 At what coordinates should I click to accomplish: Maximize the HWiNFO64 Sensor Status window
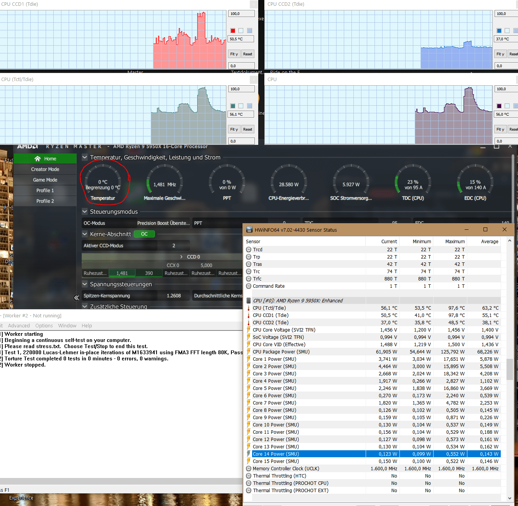(485, 229)
